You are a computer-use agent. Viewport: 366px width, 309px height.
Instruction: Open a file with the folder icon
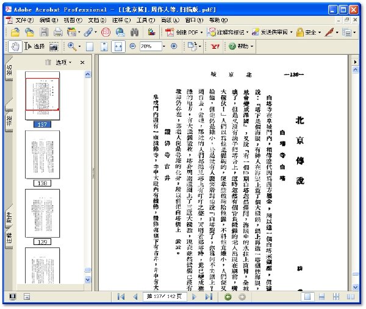click(15, 32)
